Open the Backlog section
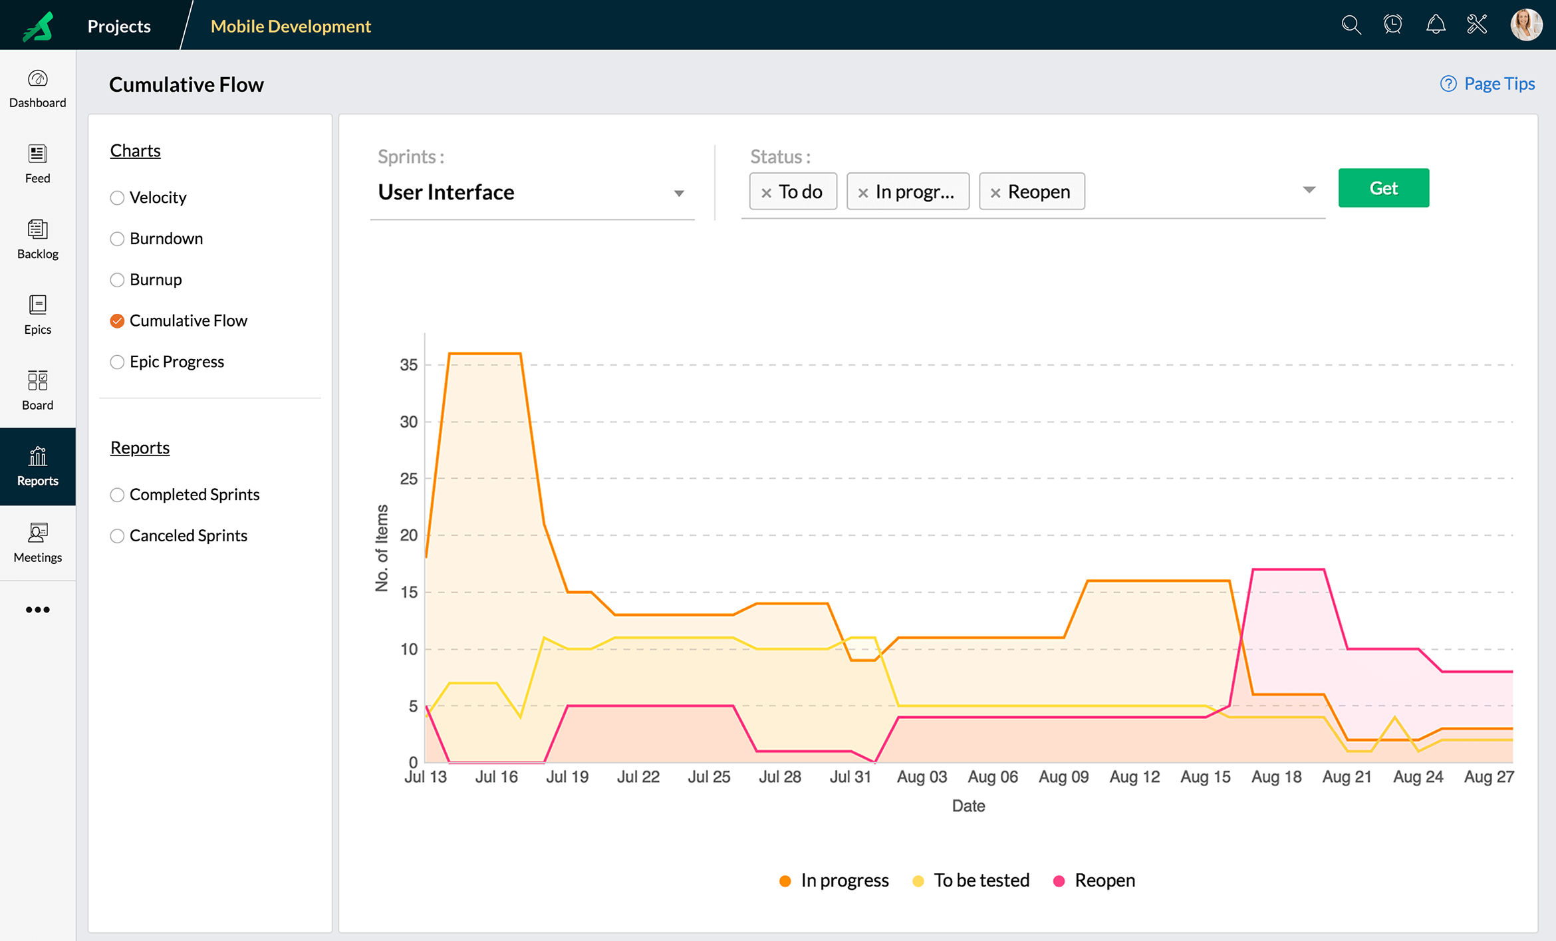Viewport: 1556px width, 941px height. point(37,238)
